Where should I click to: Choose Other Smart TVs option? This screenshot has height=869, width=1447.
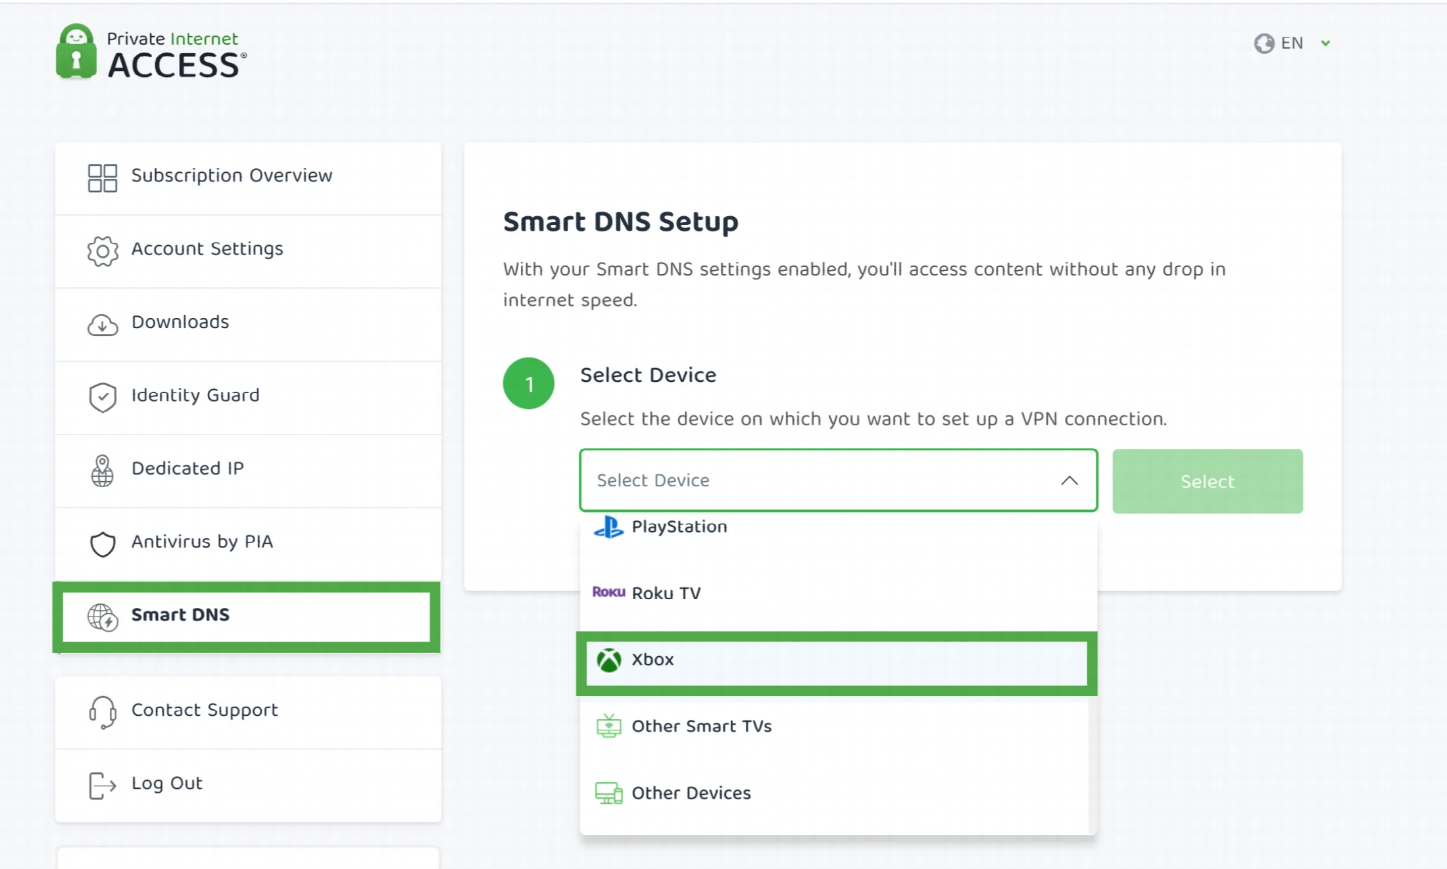click(834, 726)
